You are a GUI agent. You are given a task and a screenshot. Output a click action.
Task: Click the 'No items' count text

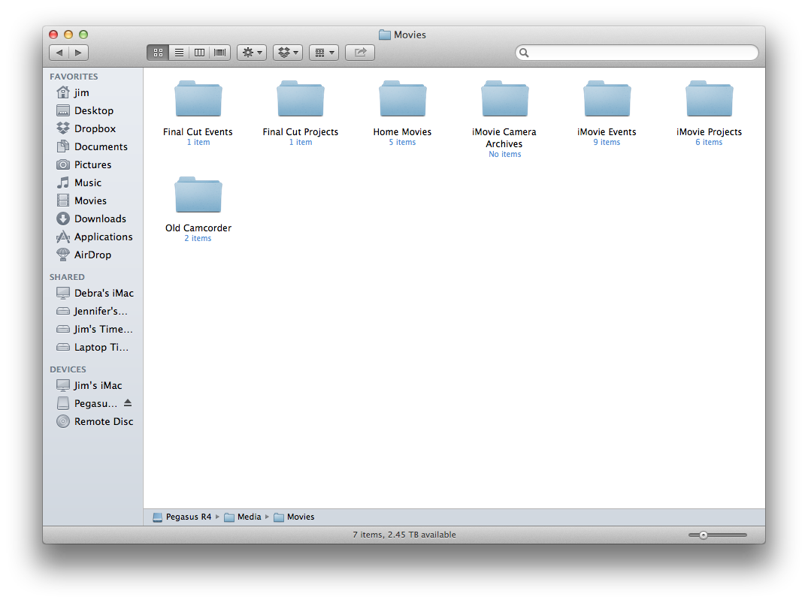(504, 154)
